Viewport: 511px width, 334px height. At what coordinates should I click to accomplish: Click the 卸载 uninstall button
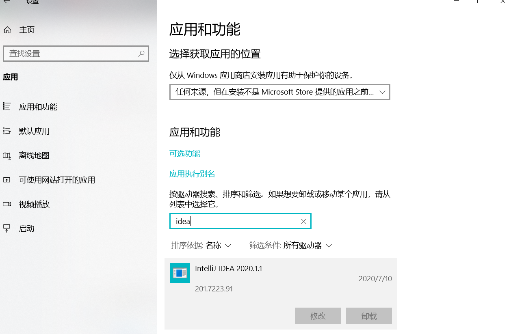pyautogui.click(x=369, y=316)
